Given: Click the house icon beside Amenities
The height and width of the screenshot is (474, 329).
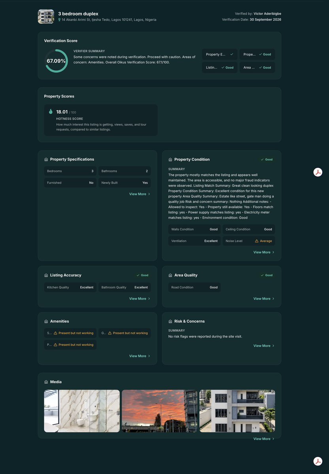Looking at the screenshot, I should pos(46,322).
